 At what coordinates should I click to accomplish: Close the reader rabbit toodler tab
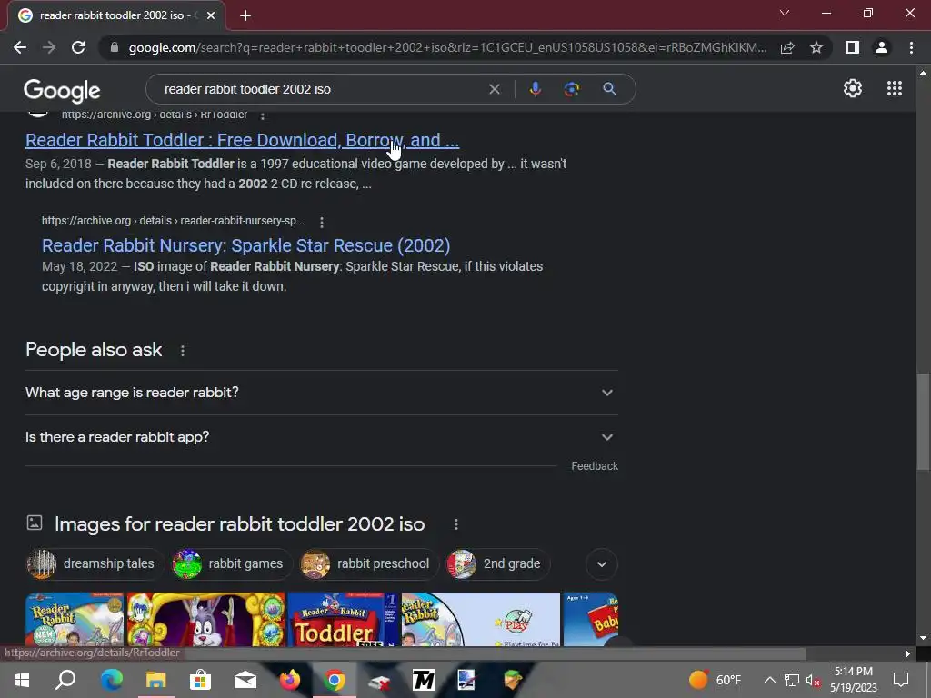point(211,15)
